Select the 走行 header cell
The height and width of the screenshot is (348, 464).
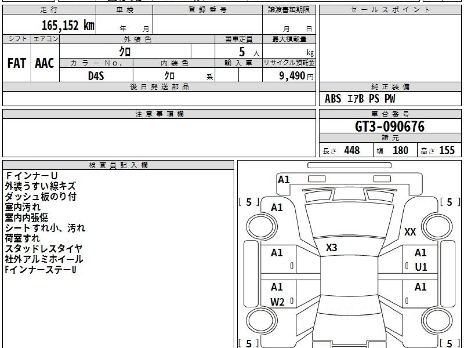[x=49, y=10]
